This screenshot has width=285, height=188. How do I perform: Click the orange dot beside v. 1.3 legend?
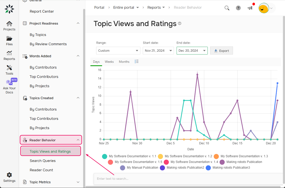pyautogui.click(x=216, y=156)
